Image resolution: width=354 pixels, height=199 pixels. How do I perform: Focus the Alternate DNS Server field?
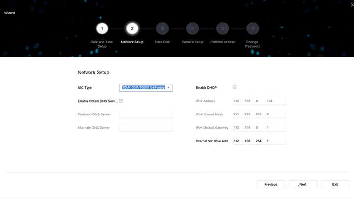[x=146, y=127]
